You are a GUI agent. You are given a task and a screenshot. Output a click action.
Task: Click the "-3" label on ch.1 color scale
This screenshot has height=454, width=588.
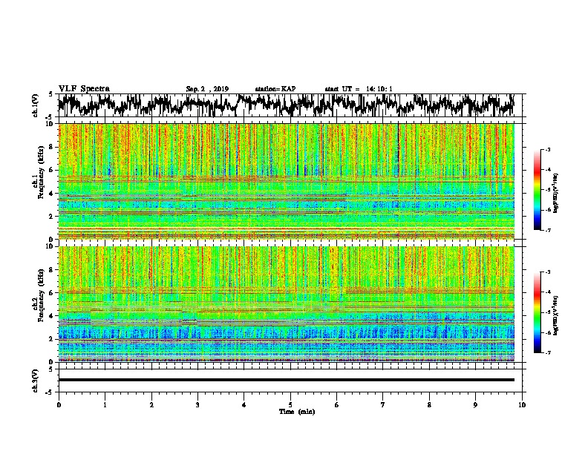click(548, 149)
